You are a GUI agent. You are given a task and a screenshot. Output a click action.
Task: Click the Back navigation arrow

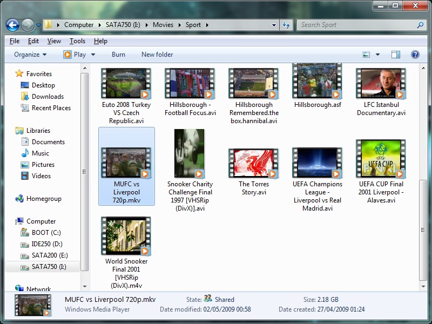click(12, 25)
